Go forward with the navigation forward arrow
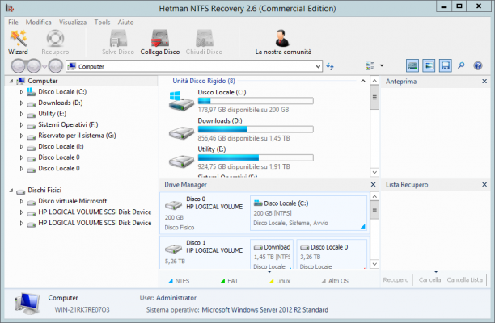This screenshot has height=323, width=495. point(34,66)
